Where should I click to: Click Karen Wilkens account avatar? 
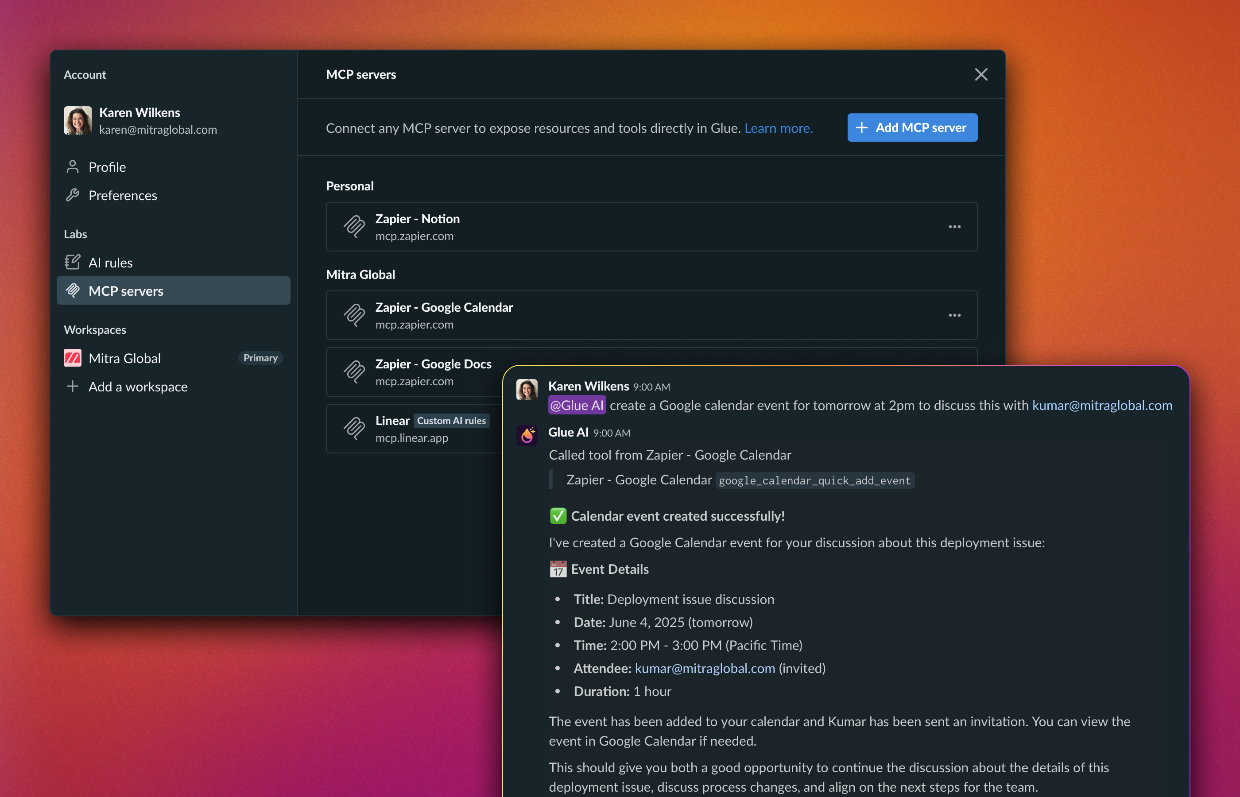pos(77,120)
